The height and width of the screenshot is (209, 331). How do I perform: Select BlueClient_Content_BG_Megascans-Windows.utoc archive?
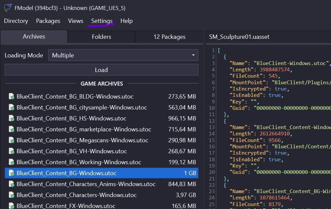point(102,140)
